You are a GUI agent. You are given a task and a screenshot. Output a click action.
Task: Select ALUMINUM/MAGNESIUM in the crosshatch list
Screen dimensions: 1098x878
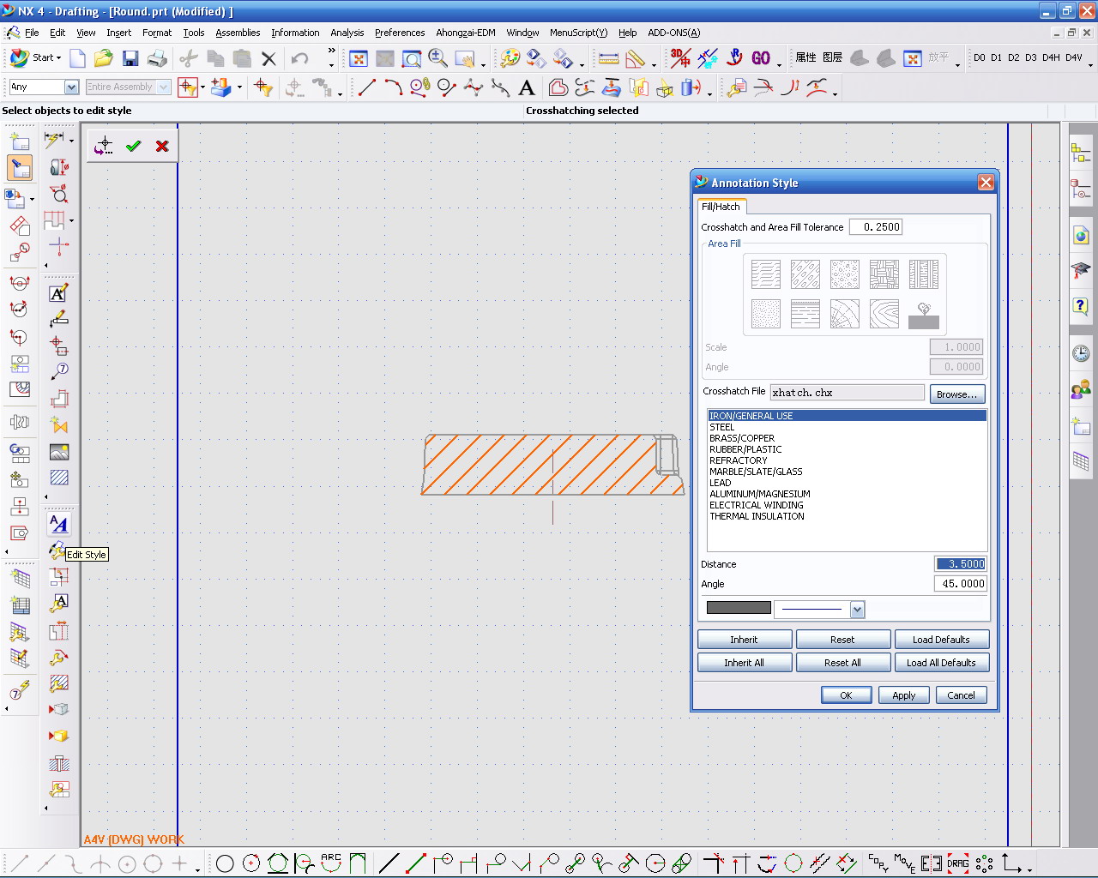(x=760, y=494)
